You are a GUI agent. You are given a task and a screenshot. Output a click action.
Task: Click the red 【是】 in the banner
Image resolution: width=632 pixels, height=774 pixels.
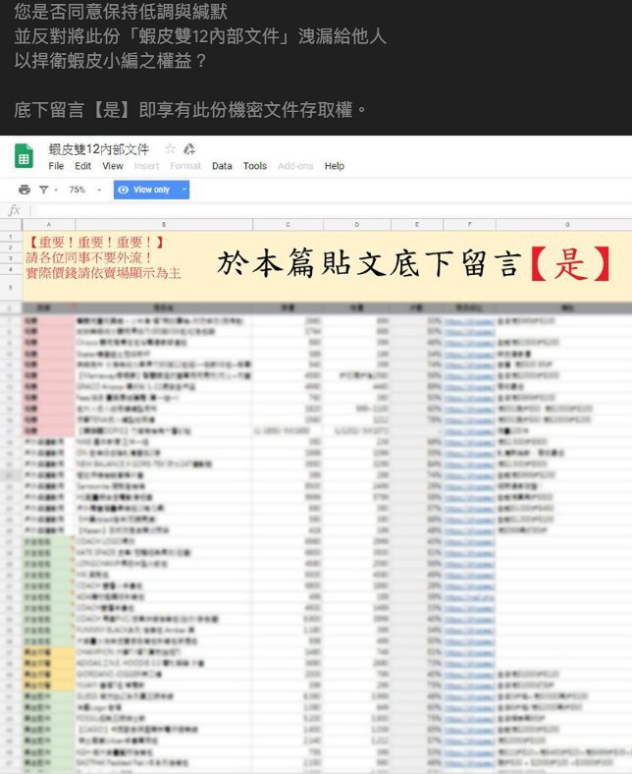[x=571, y=263]
